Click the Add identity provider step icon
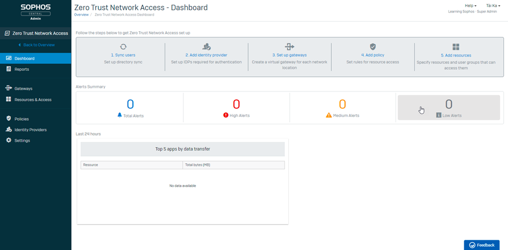Screen dimensions: 508x250 click(x=206, y=46)
